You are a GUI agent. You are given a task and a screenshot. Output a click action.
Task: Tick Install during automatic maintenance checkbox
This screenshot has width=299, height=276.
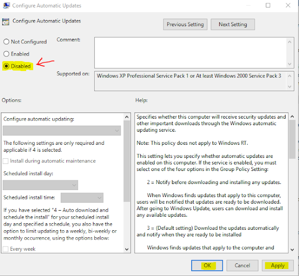pyautogui.click(x=6, y=161)
